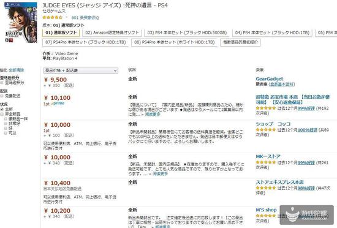Toggle the 亚马逊积分 checkbox
Viewport: 337px width, 228px height.
(x=2, y=83)
